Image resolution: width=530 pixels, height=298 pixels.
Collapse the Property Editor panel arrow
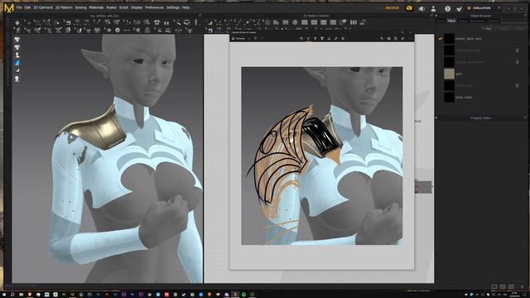click(436, 118)
